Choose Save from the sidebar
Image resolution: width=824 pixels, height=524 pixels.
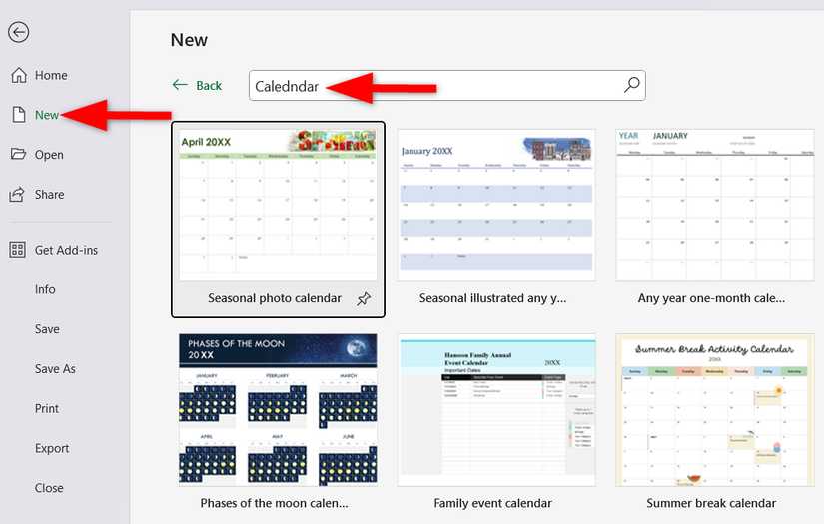(47, 329)
